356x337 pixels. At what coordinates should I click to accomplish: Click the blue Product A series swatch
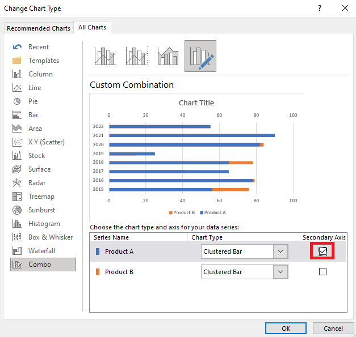pos(98,251)
